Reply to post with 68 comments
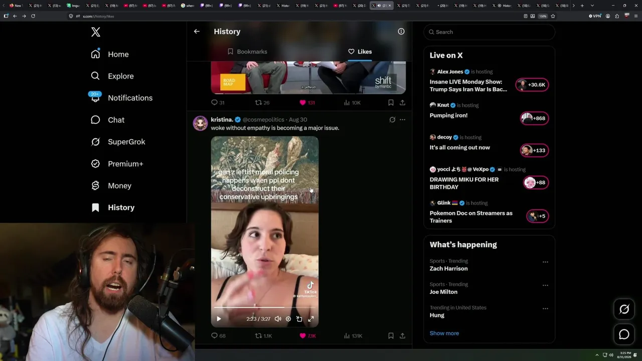642x361 pixels. [218, 336]
